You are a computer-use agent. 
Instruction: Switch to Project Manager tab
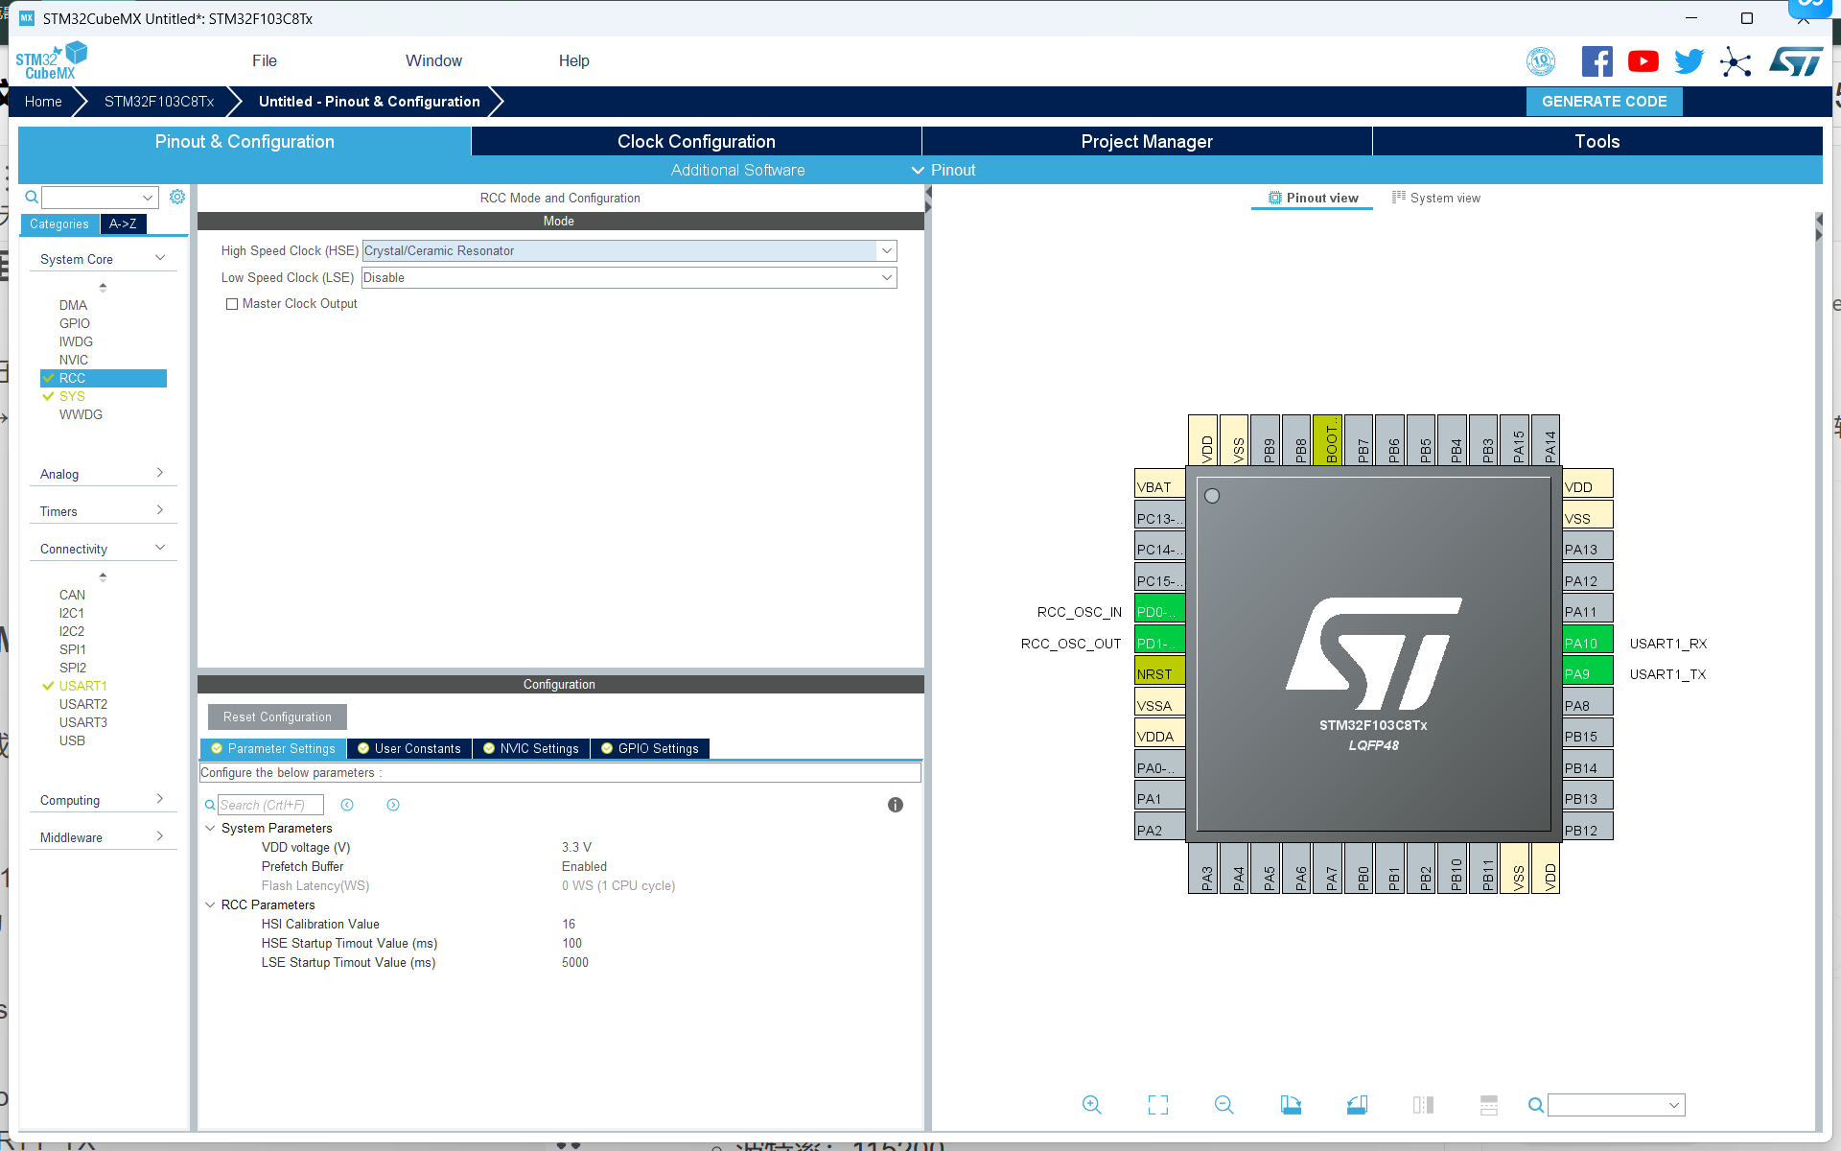click(x=1147, y=141)
